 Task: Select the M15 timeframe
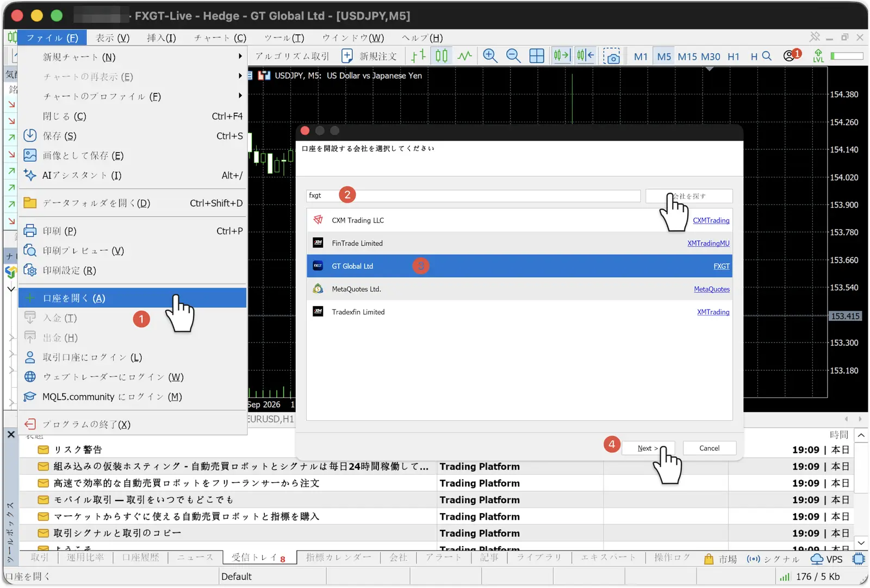coord(687,56)
